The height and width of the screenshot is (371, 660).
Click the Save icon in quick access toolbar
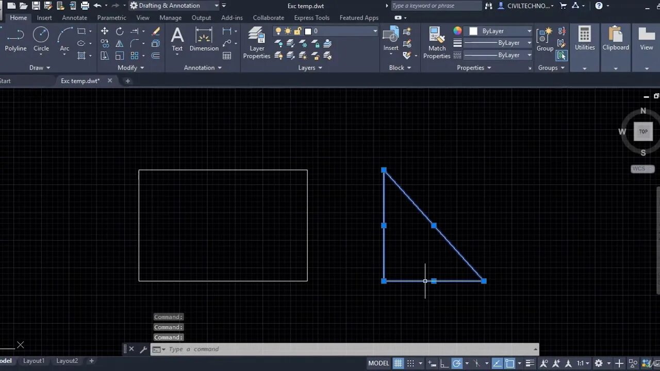click(x=36, y=6)
